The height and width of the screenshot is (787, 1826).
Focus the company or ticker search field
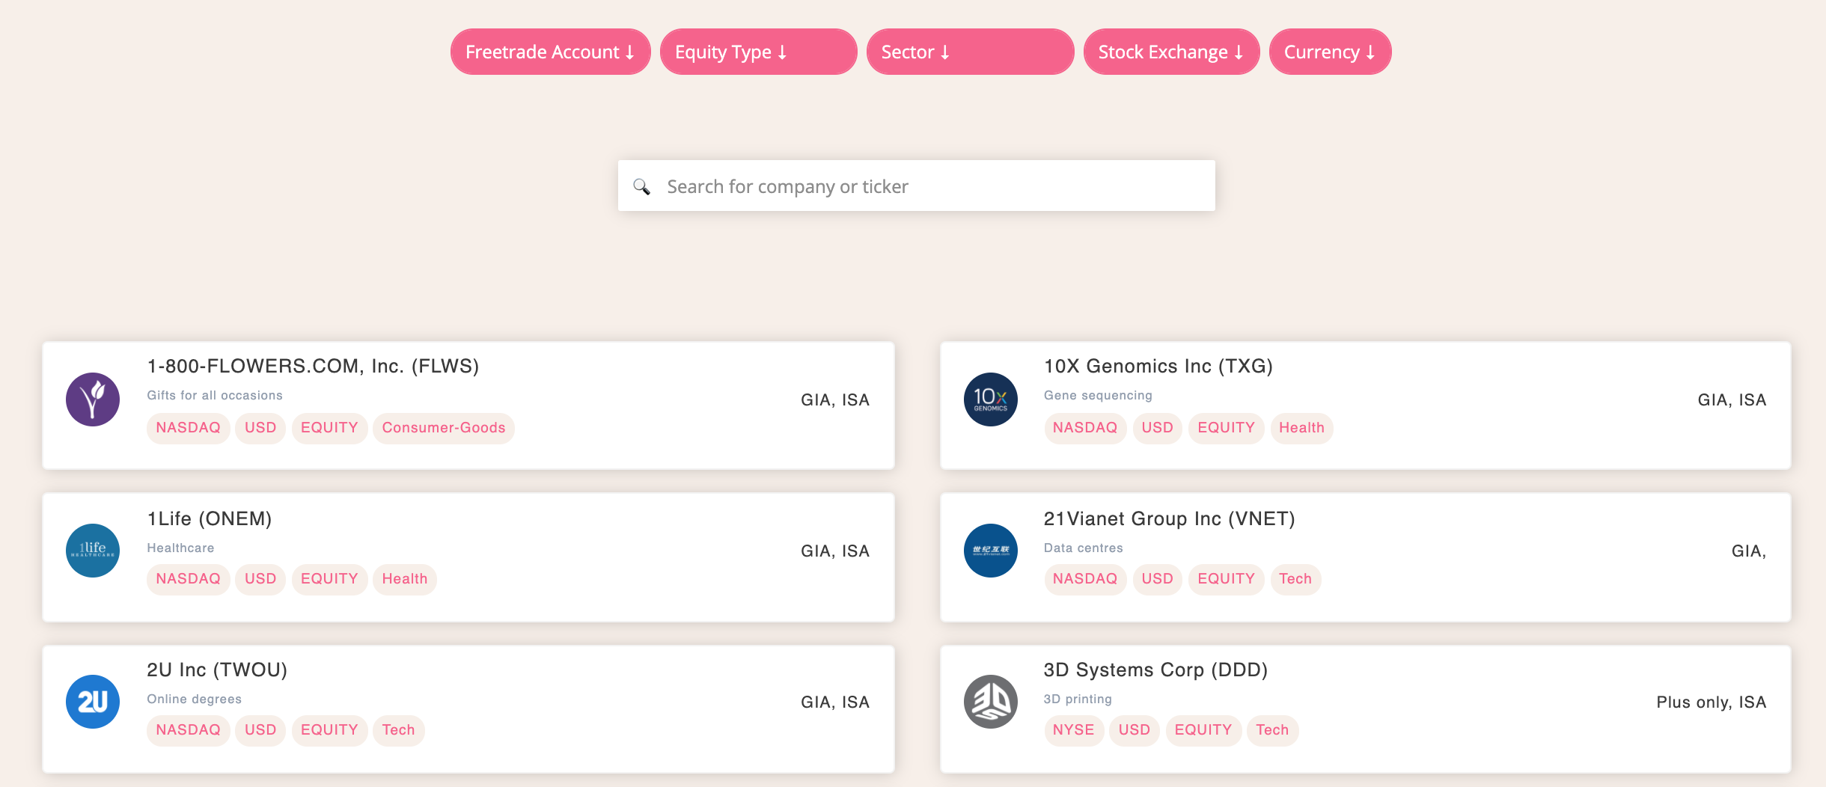928,186
